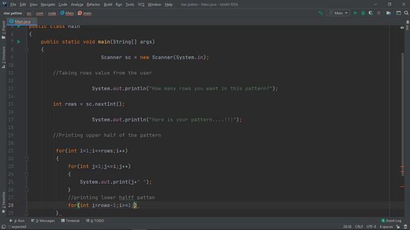Click the Scanner sc declaration line
This screenshot has width=410, height=230.
click(x=155, y=57)
